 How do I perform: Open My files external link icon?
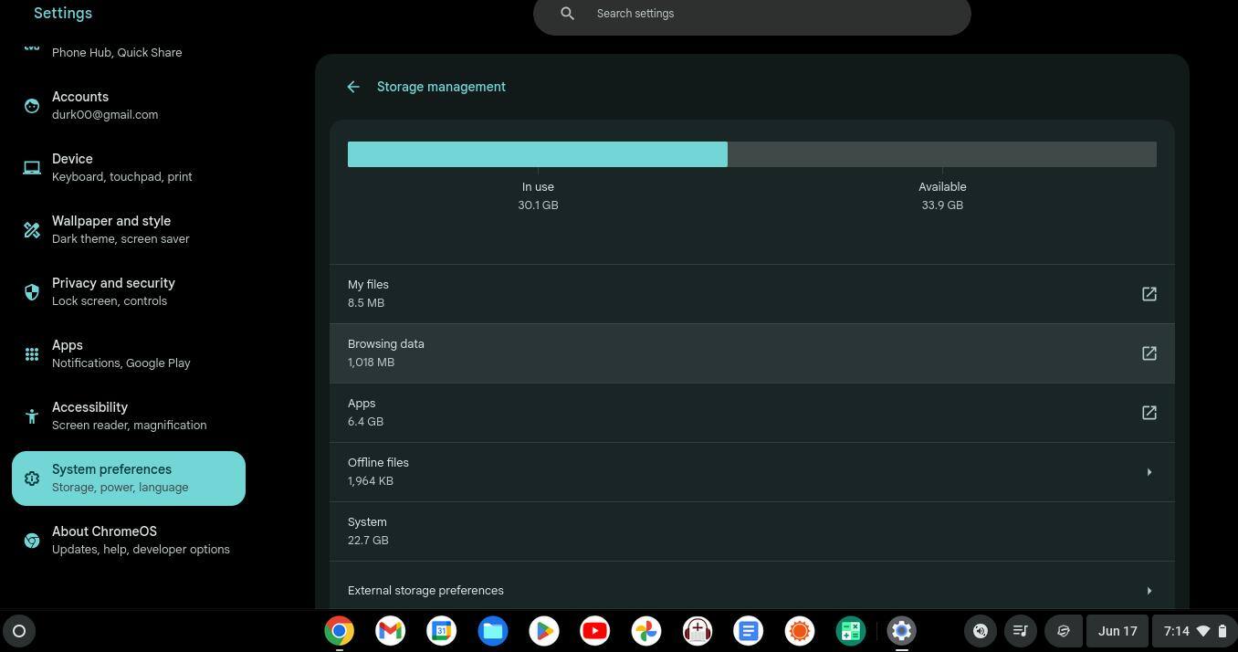pos(1149,294)
